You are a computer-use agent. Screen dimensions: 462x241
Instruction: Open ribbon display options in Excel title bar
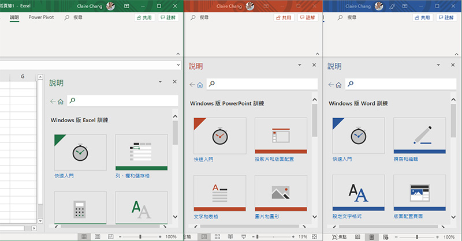pyautogui.click(x=126, y=6)
